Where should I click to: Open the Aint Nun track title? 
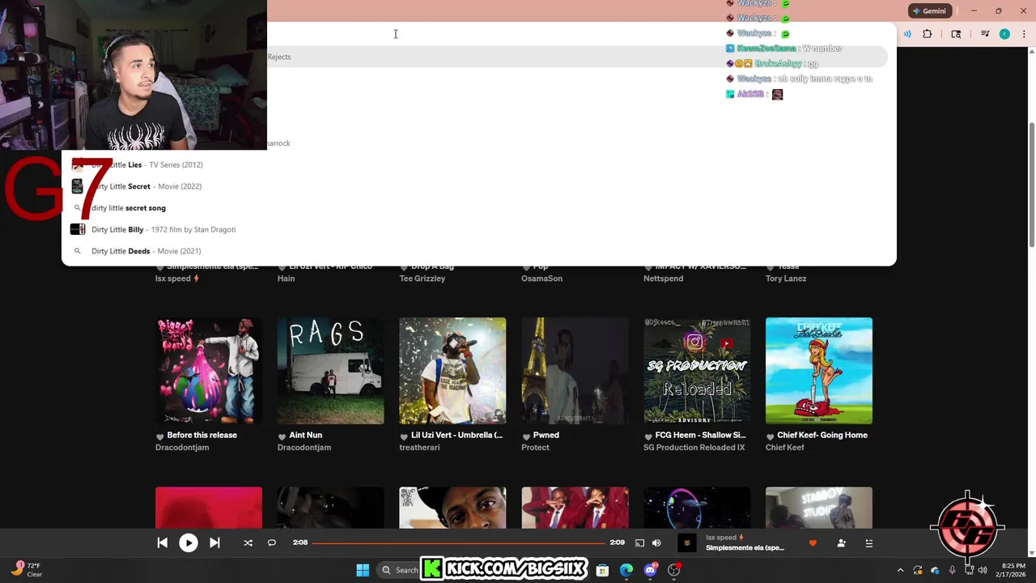305,436
